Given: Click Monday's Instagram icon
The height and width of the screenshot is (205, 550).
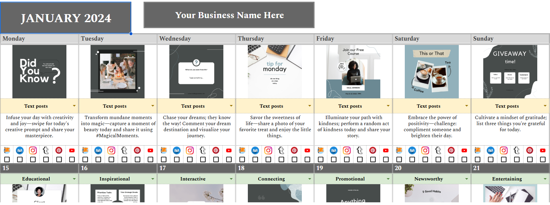Looking at the screenshot, I should (x=33, y=150).
